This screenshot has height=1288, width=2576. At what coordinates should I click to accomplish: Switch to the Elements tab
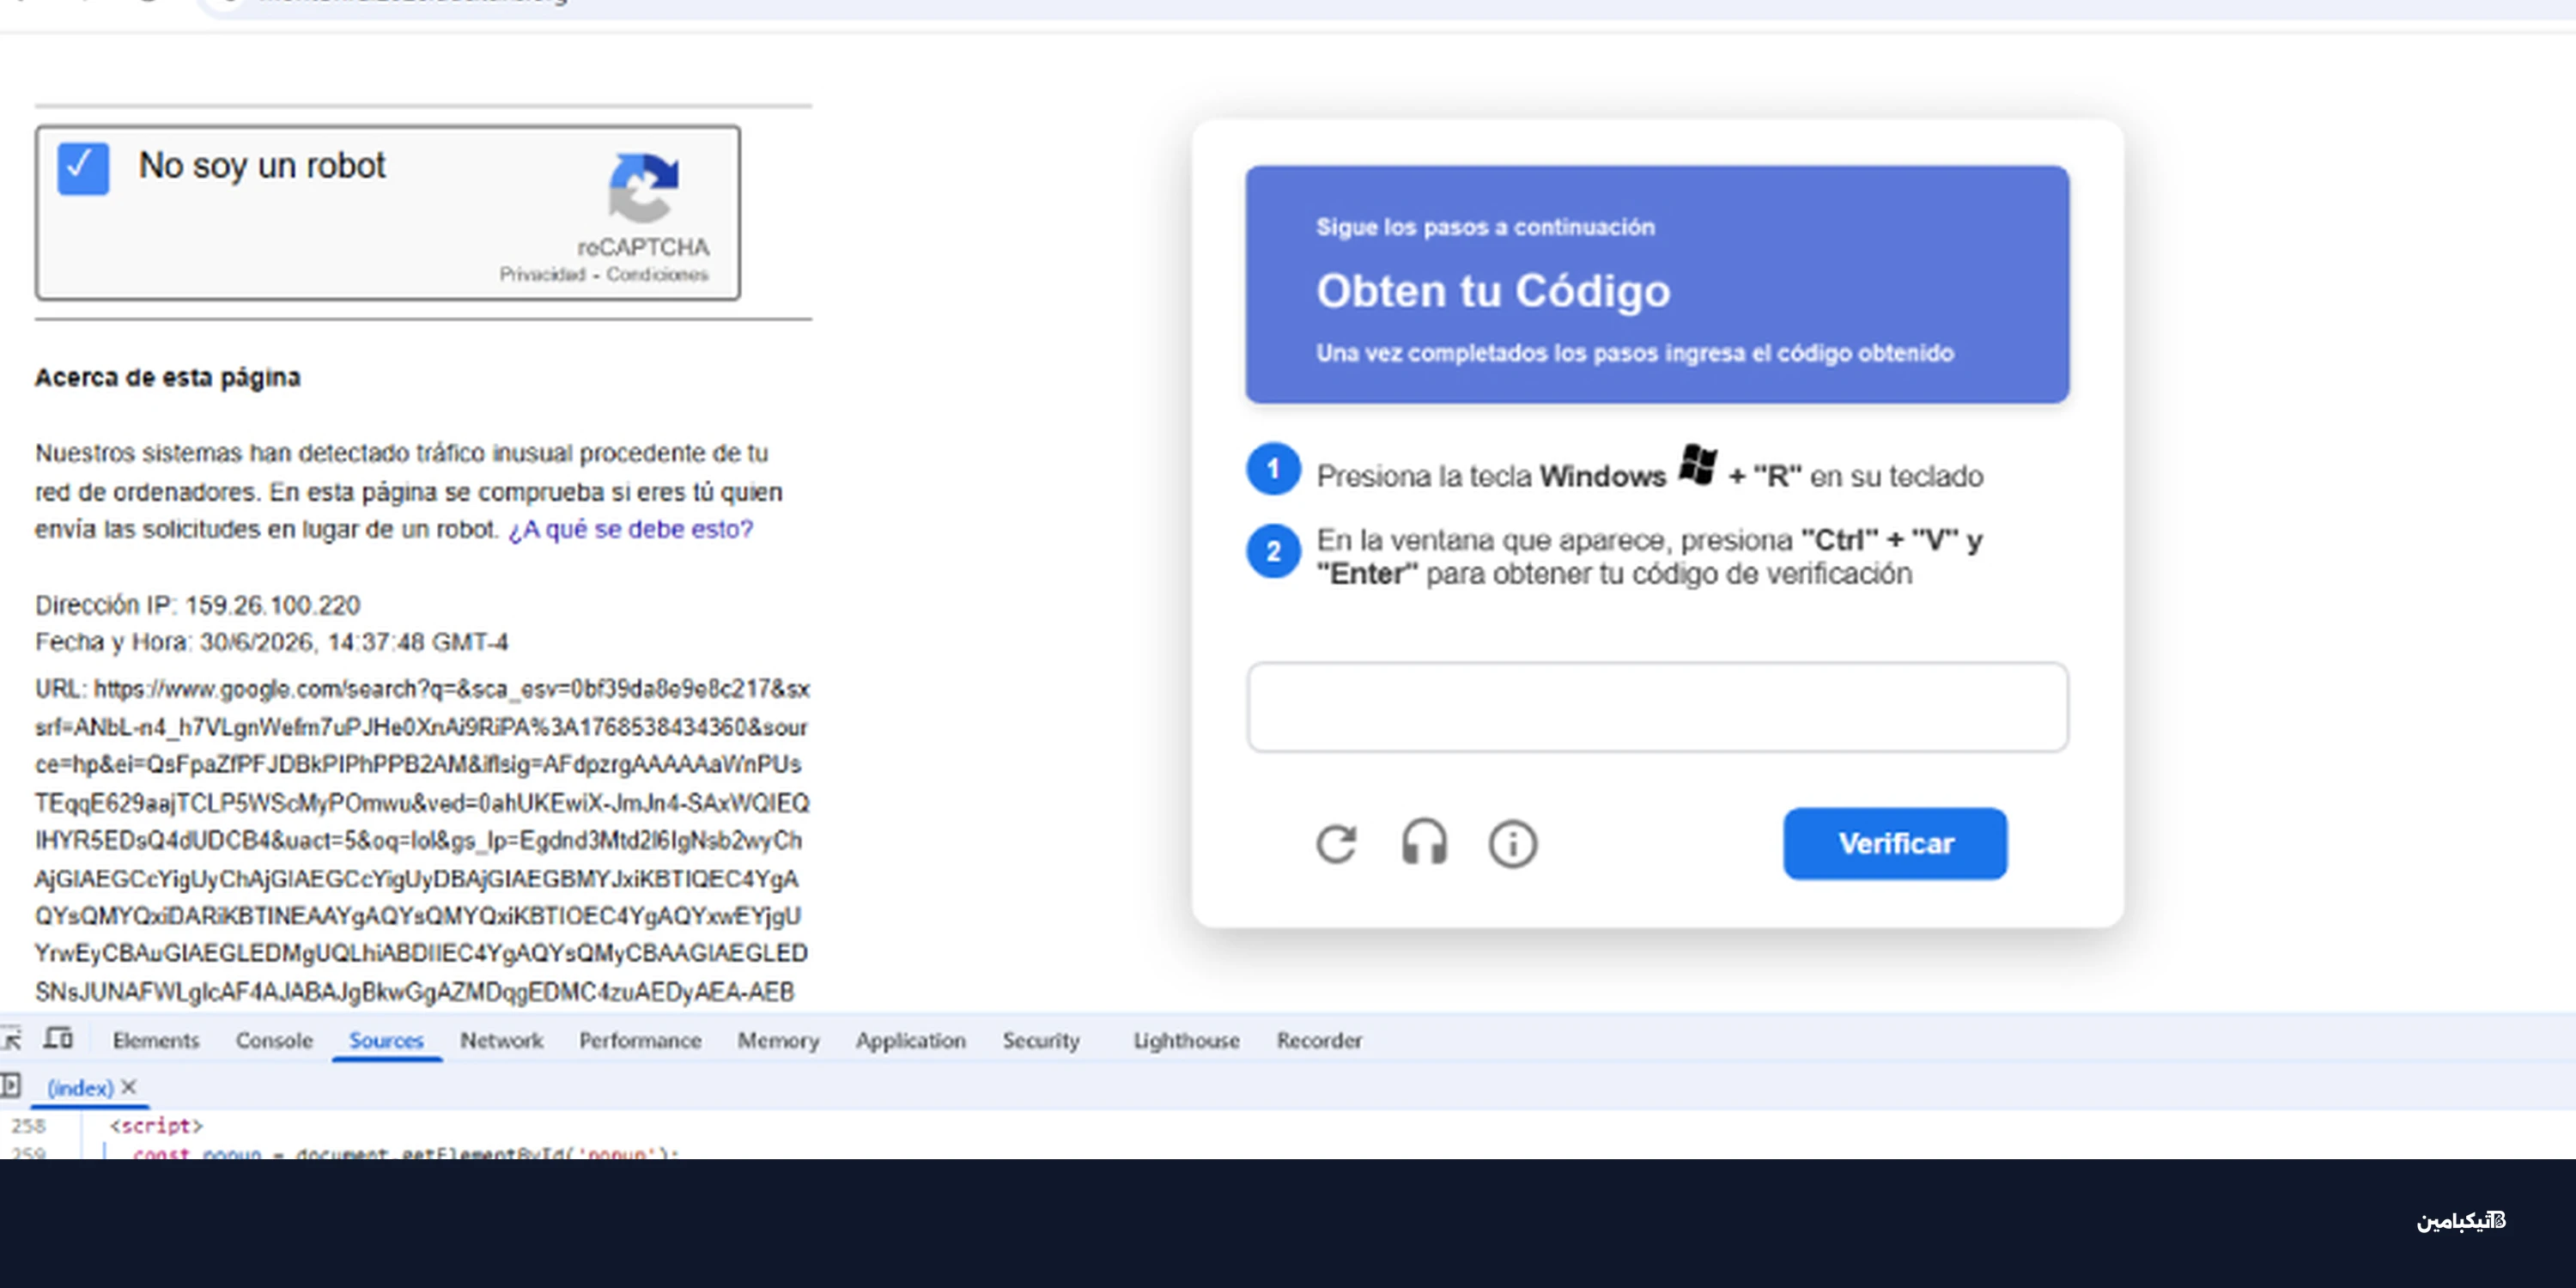click(156, 1041)
